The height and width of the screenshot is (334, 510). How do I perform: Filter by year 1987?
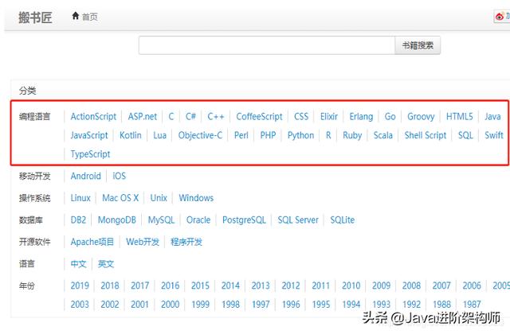(x=472, y=305)
